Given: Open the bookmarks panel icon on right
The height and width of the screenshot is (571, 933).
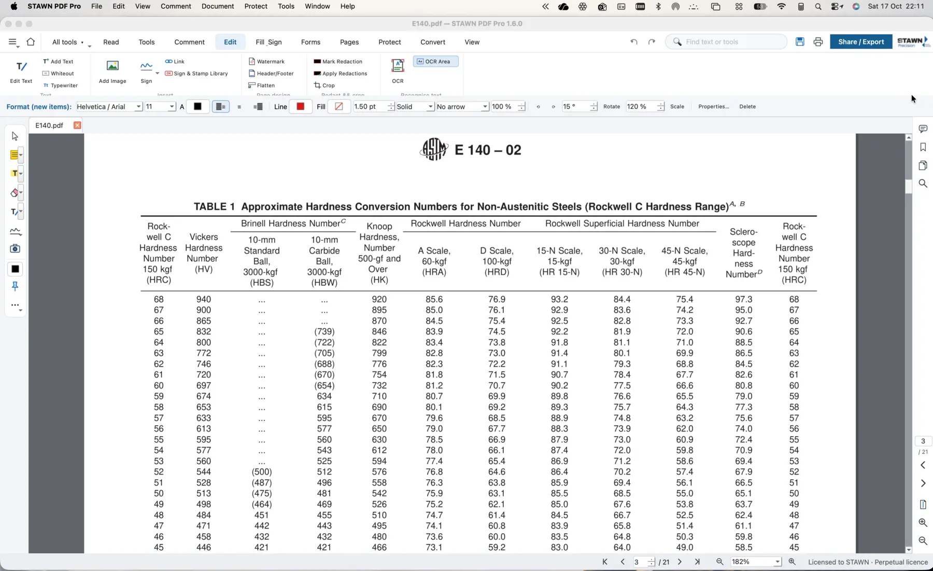Looking at the screenshot, I should [x=923, y=147].
